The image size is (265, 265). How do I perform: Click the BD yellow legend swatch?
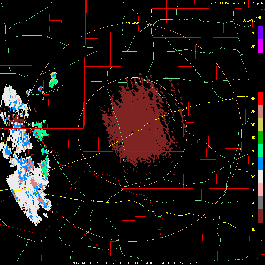[x=260, y=125]
